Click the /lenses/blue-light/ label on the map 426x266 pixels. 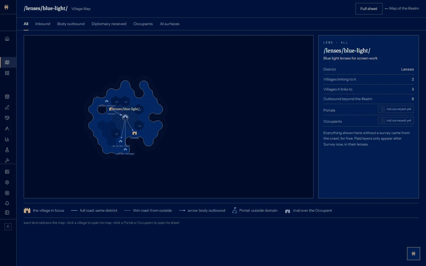[125, 109]
